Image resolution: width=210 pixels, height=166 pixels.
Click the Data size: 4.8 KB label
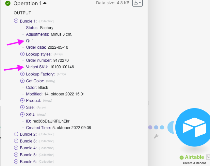113,3
